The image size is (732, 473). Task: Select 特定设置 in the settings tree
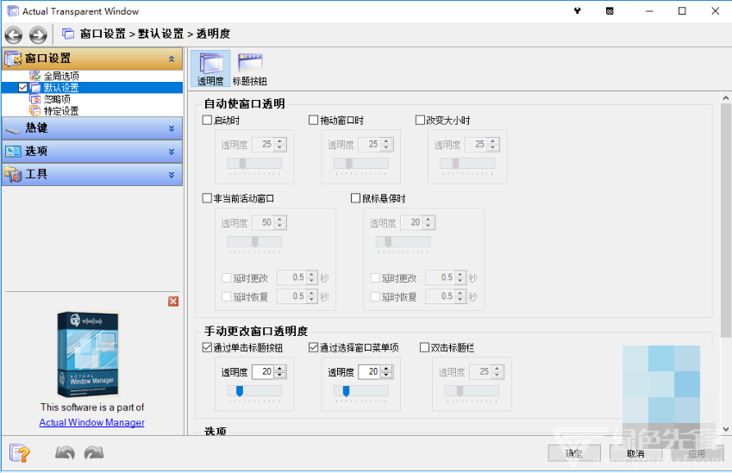point(61,110)
